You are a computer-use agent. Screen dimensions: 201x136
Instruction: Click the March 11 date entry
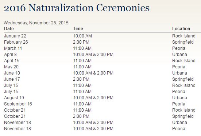(13, 48)
